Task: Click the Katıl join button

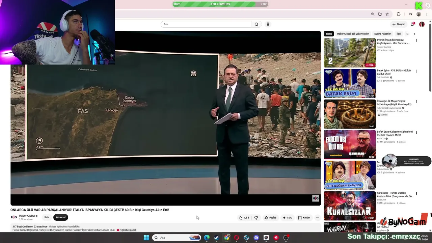Action: coord(47,217)
